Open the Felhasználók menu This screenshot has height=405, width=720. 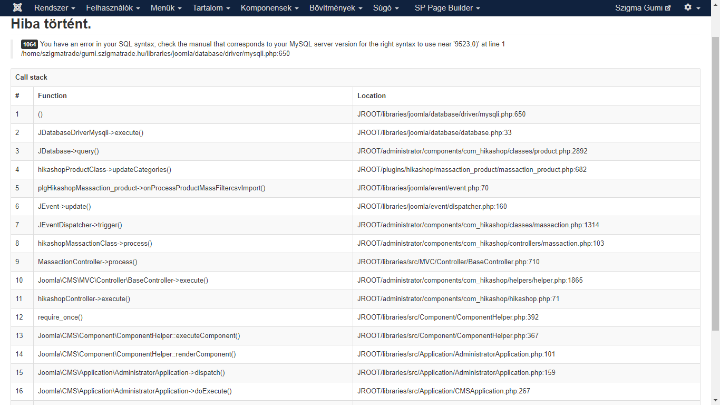[x=113, y=8]
